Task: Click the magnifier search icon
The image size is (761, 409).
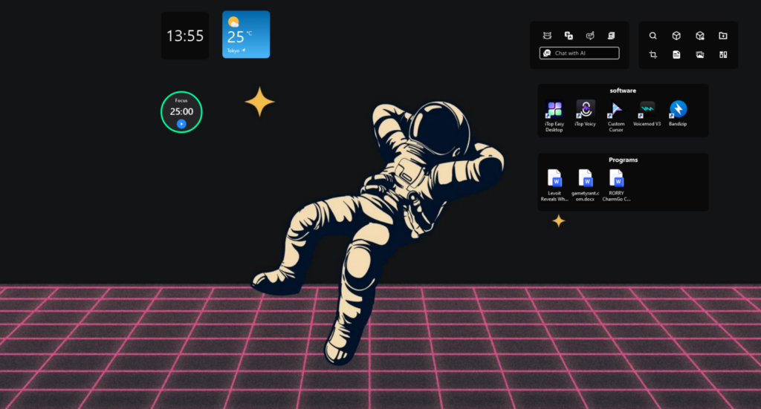Action: click(652, 36)
